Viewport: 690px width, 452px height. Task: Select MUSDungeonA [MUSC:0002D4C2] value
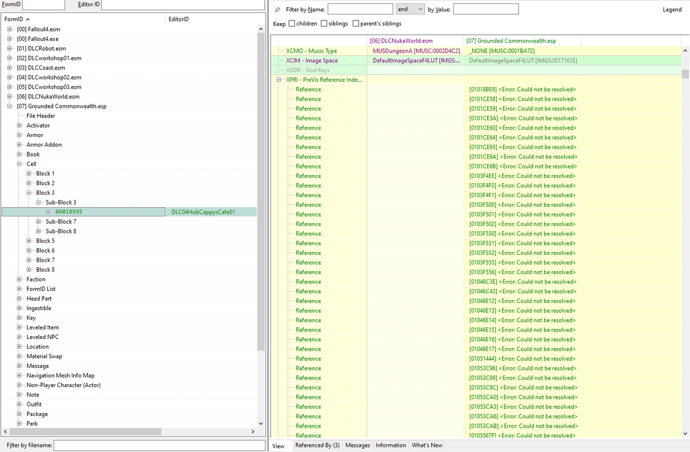click(416, 51)
